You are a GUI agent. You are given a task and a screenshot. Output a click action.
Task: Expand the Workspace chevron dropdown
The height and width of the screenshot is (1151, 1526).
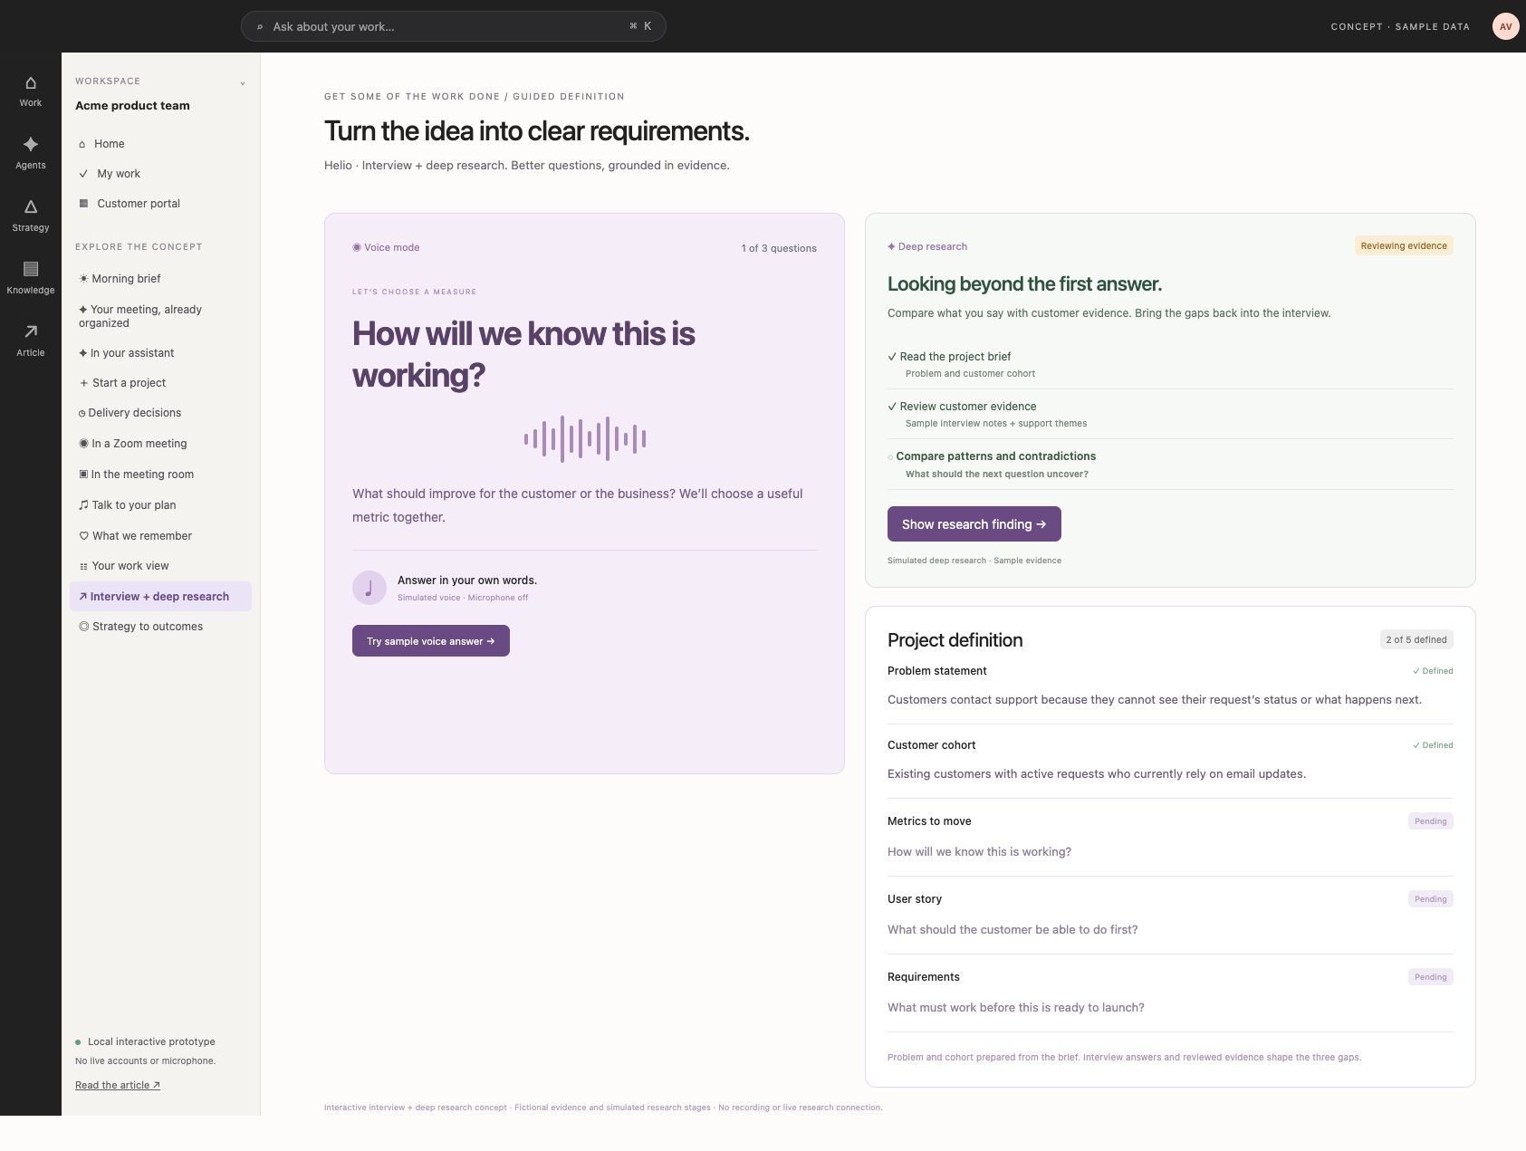243,83
